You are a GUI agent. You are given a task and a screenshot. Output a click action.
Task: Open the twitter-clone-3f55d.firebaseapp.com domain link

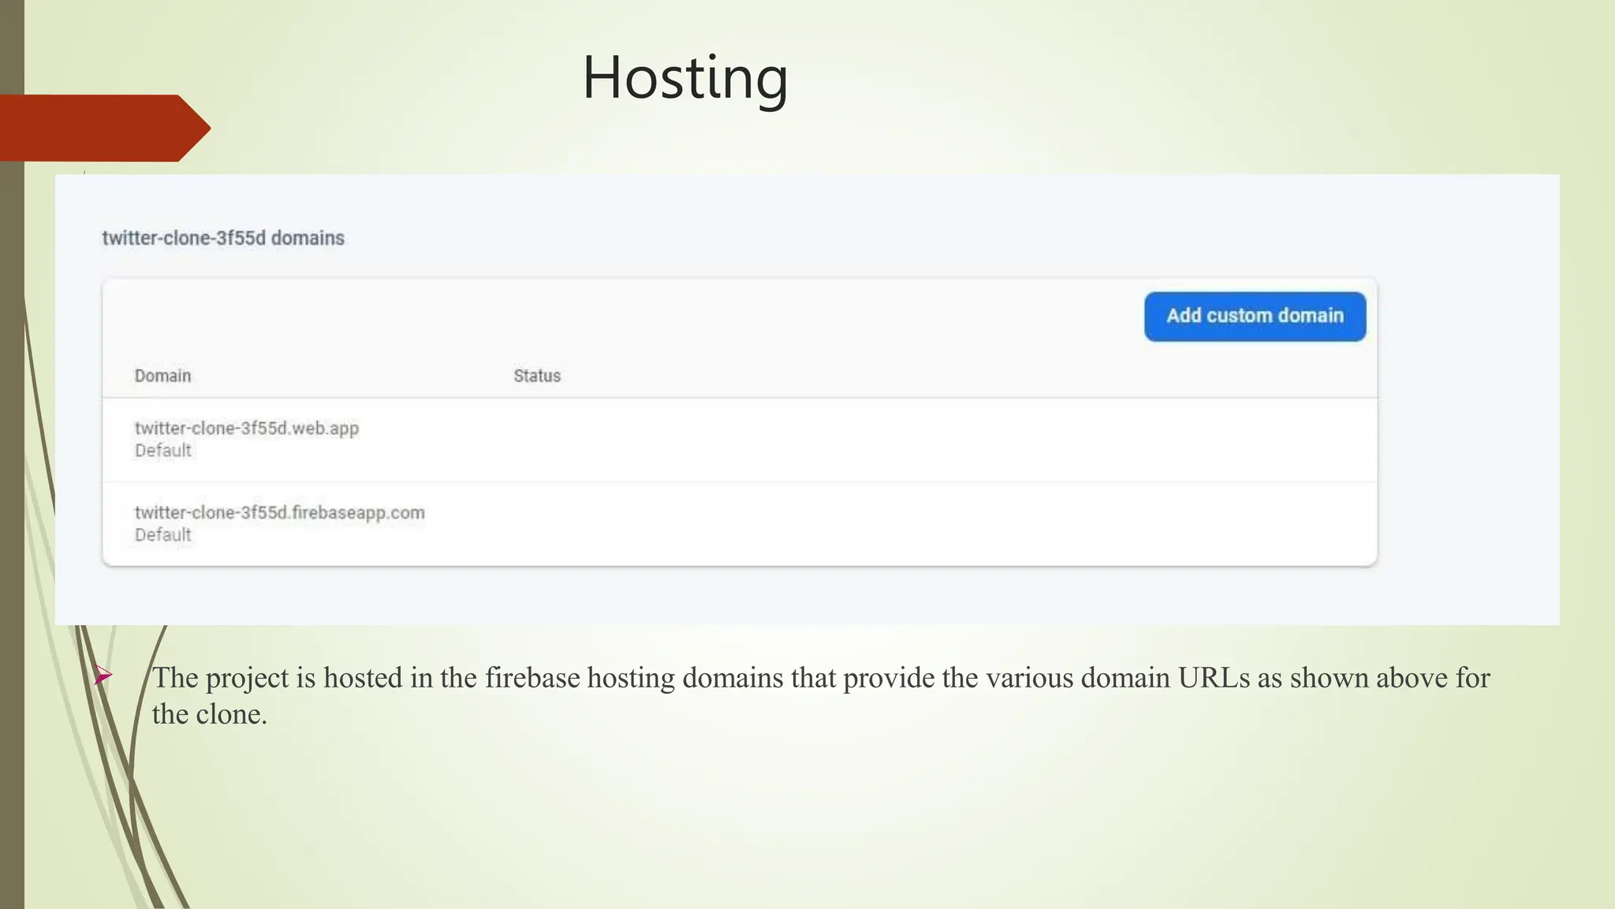279,512
